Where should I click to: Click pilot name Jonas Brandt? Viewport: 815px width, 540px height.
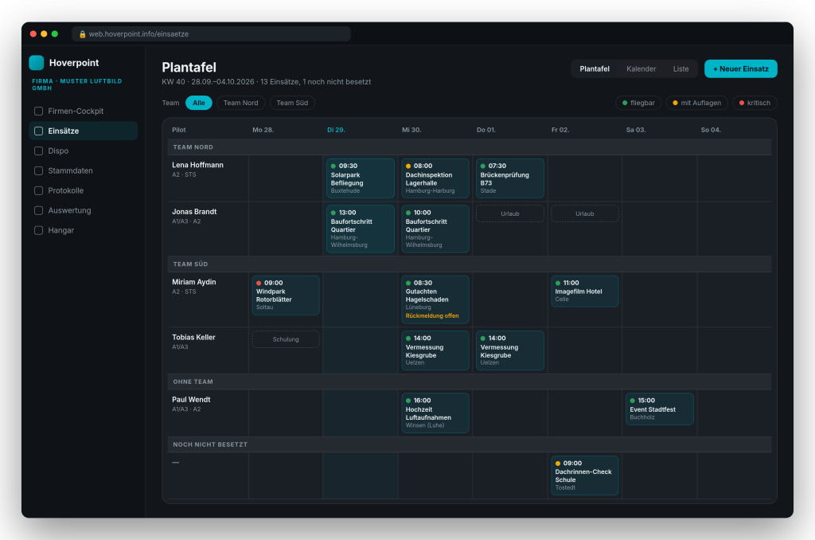(x=194, y=212)
